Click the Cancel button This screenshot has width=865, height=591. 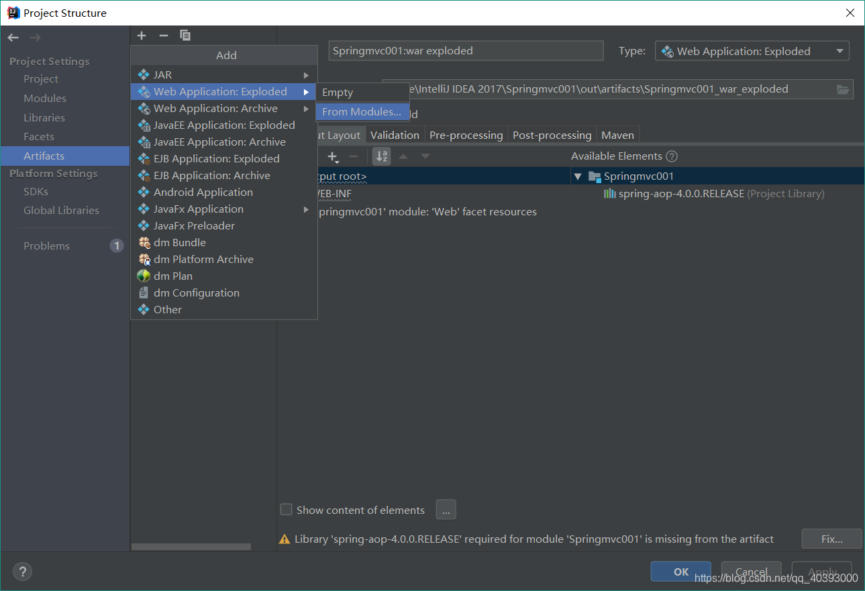click(751, 572)
